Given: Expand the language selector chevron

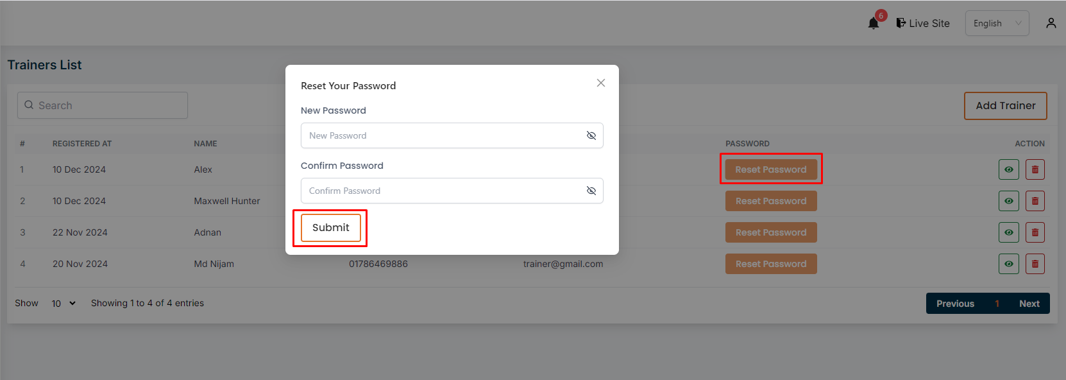Looking at the screenshot, I should click(x=1020, y=22).
